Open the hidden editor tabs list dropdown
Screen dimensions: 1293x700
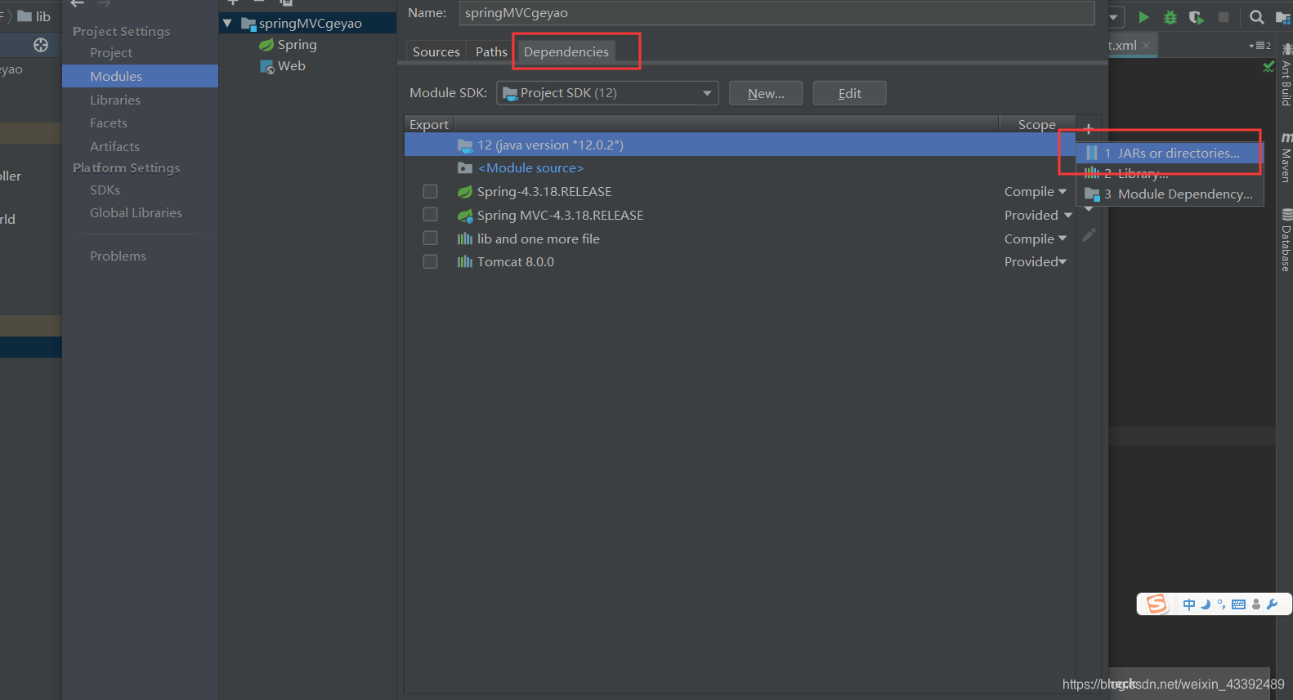pos(1259,46)
